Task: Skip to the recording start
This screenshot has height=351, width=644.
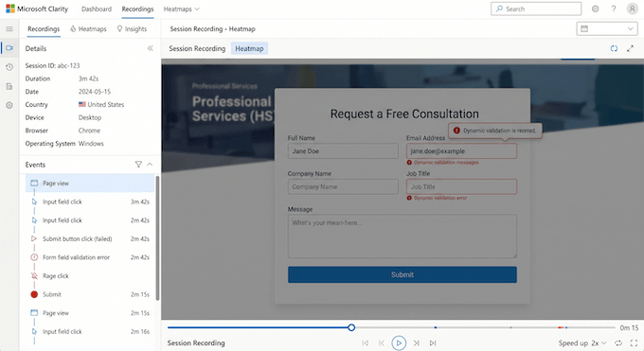Action: 366,342
